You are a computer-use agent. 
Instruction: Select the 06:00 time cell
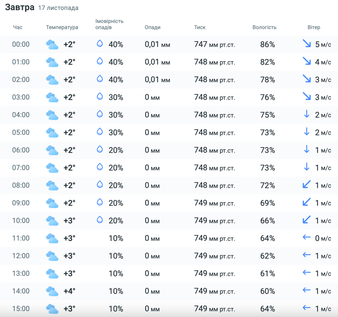(21, 150)
